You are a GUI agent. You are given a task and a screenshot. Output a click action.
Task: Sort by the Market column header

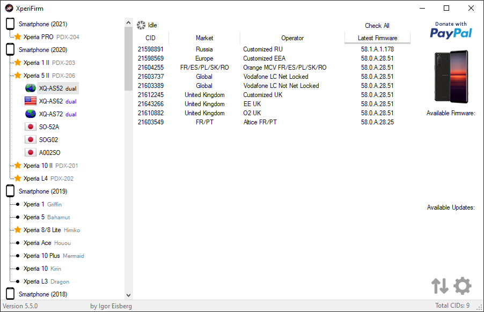(x=204, y=38)
